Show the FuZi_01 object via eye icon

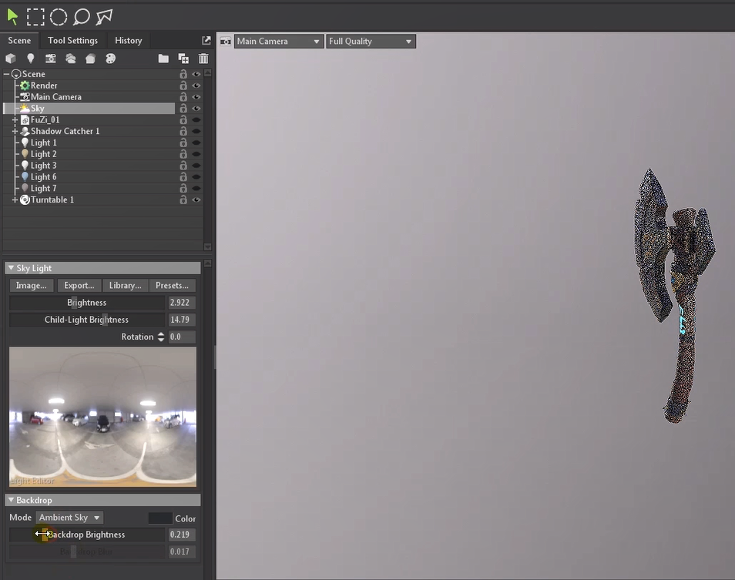pyautogui.click(x=196, y=120)
